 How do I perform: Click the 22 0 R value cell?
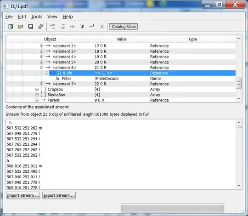pos(101,84)
